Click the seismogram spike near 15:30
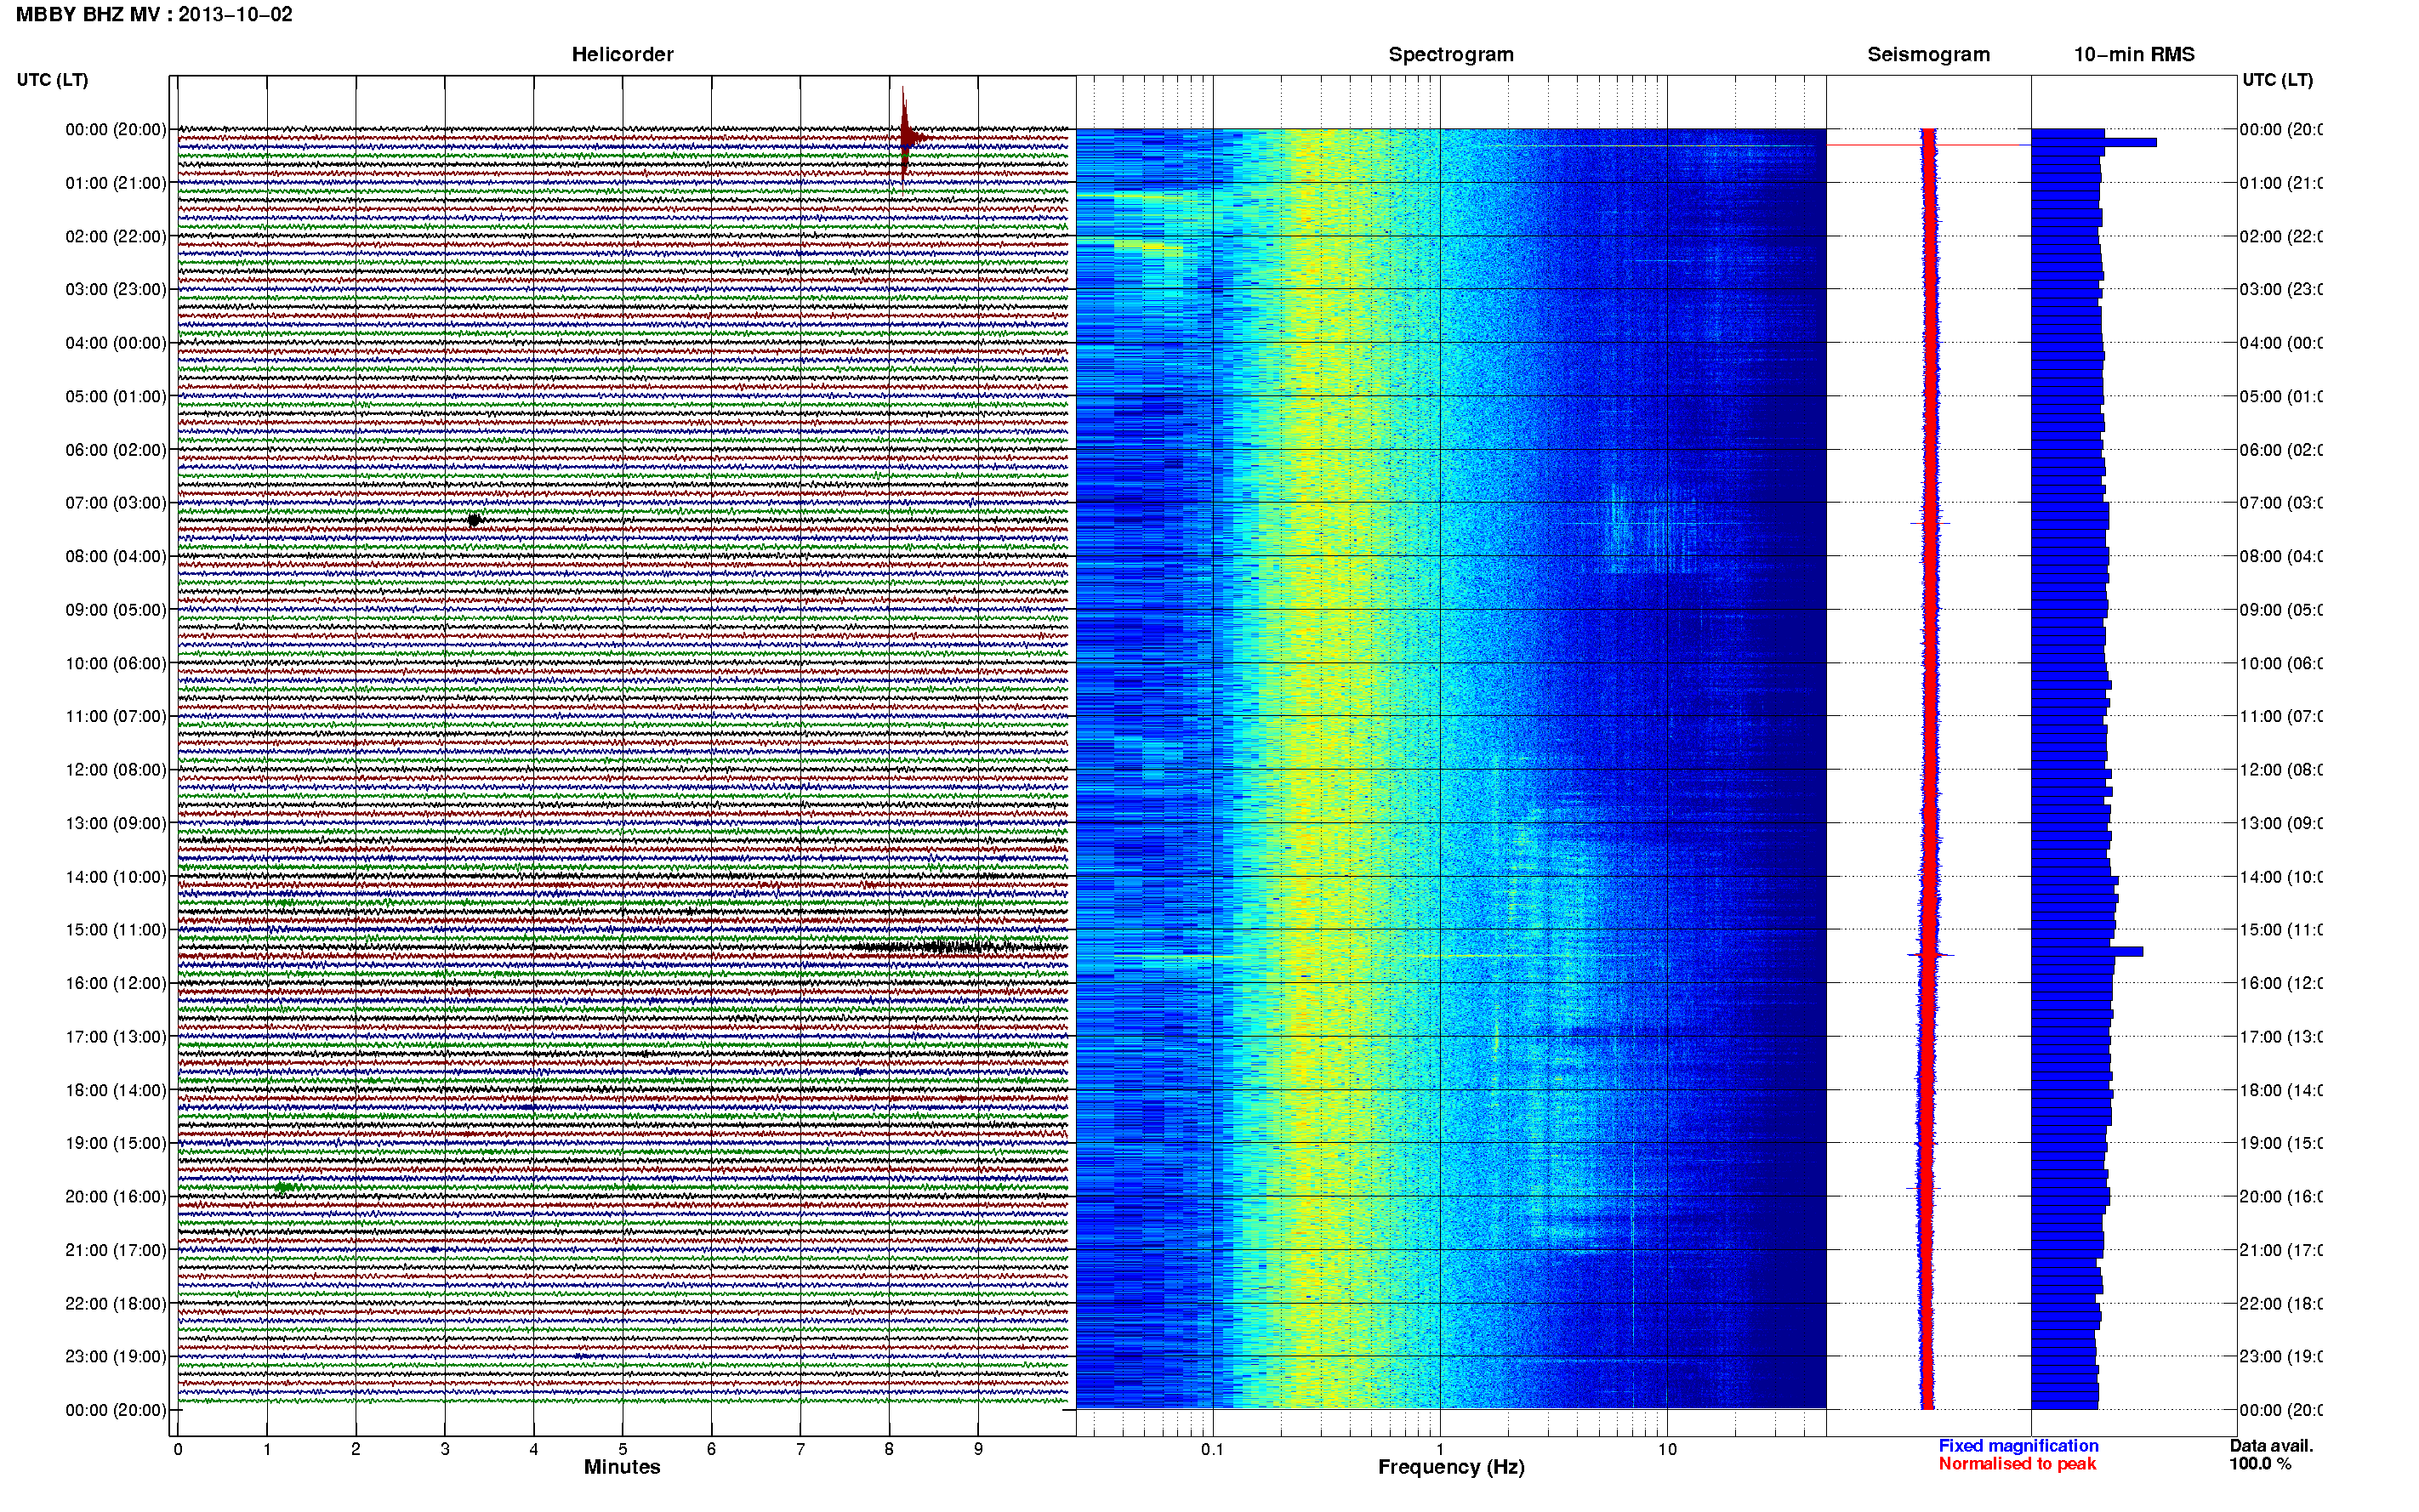 tap(1930, 955)
